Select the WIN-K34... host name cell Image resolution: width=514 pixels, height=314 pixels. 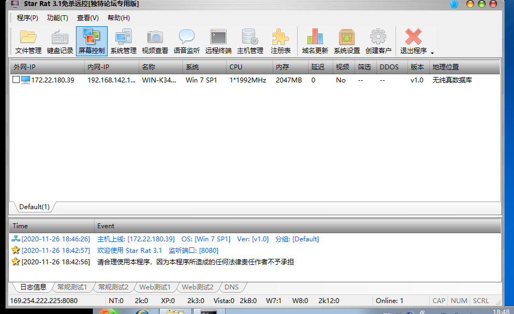[x=159, y=80]
